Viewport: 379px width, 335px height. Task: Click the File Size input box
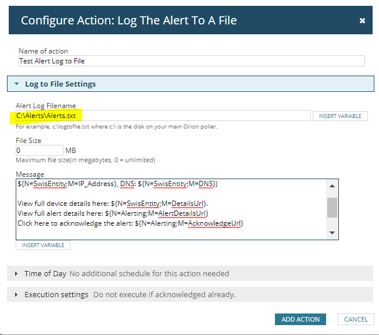pos(40,151)
